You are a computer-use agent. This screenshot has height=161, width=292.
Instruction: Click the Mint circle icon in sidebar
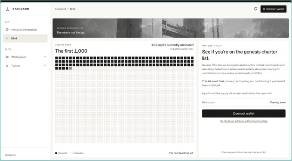(7, 39)
